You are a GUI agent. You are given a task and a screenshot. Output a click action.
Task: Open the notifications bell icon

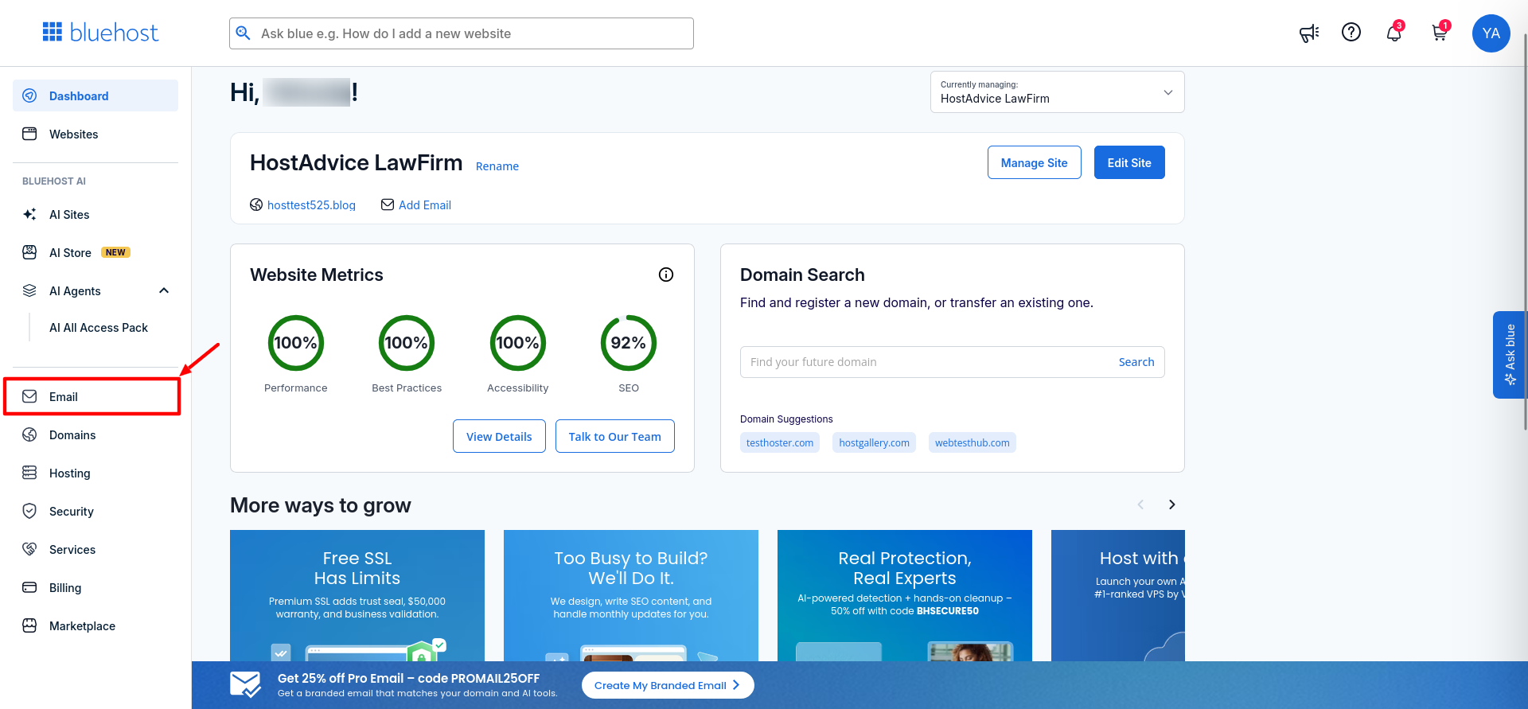pos(1394,33)
